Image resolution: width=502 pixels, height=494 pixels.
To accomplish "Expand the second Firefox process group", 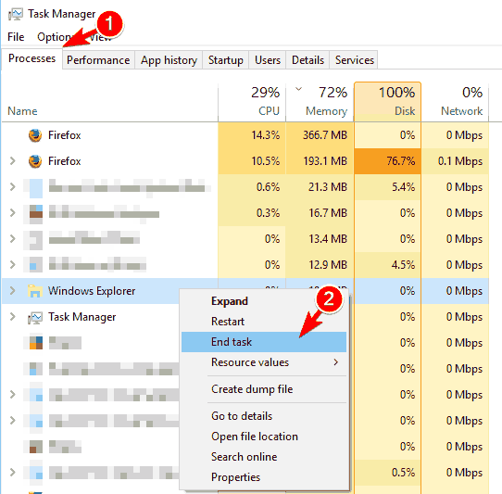I will click(x=12, y=161).
